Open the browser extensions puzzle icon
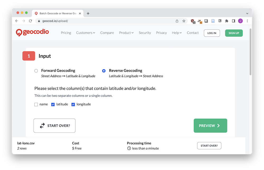Viewport: 264px width, 170px height. pyautogui.click(x=227, y=21)
